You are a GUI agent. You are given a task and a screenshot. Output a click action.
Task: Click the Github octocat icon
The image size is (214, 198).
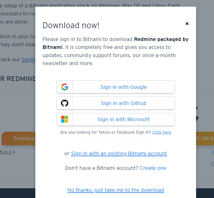tap(65, 103)
